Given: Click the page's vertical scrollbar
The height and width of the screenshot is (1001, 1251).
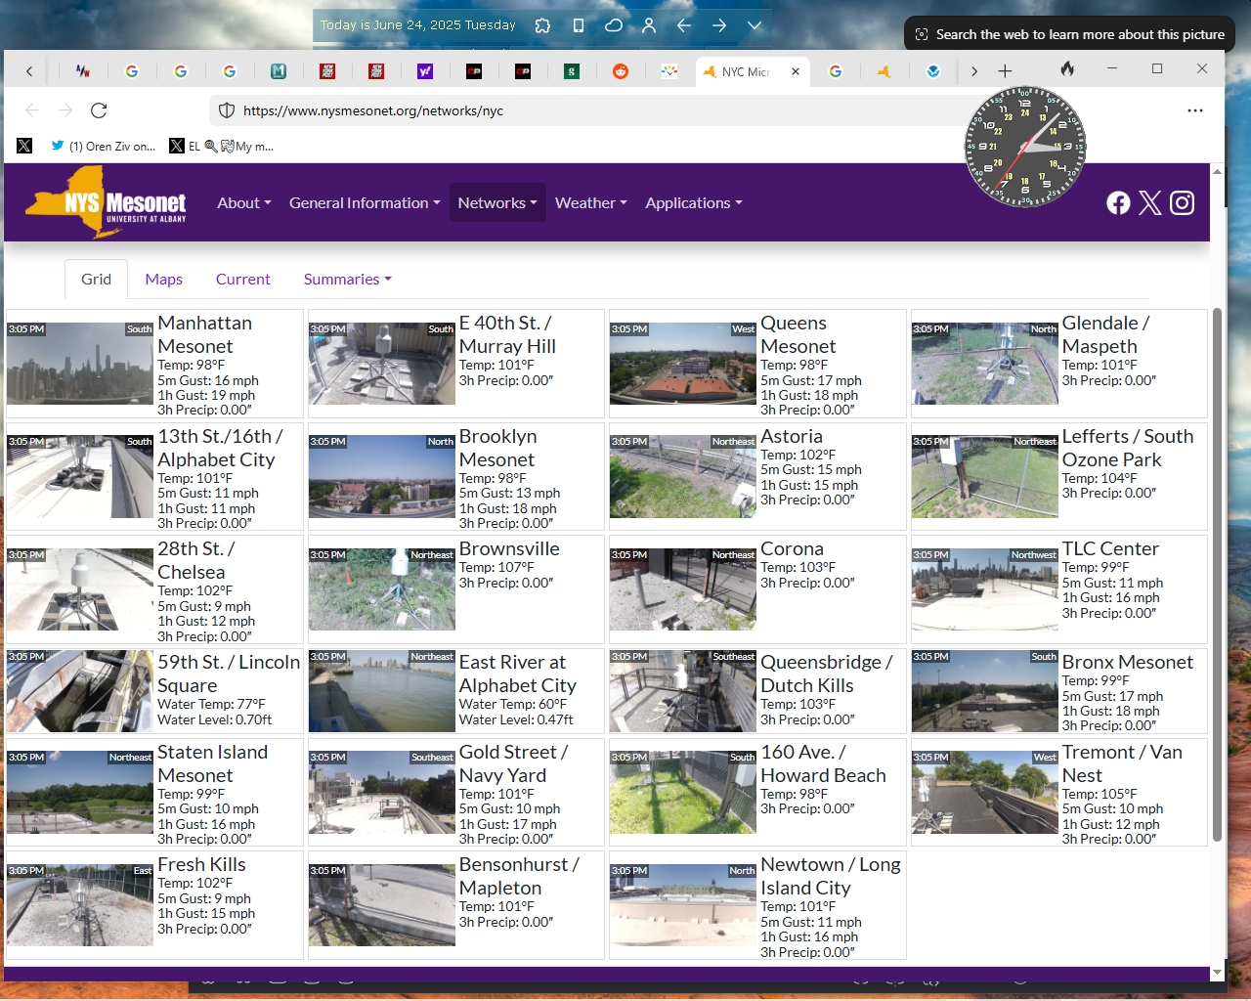Looking at the screenshot, I should click(x=1217, y=575).
